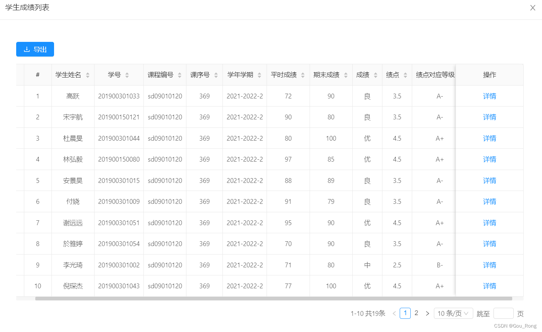Image resolution: width=542 pixels, height=332 pixels.
Task: Click student ID 201900301043
Action: (119, 286)
